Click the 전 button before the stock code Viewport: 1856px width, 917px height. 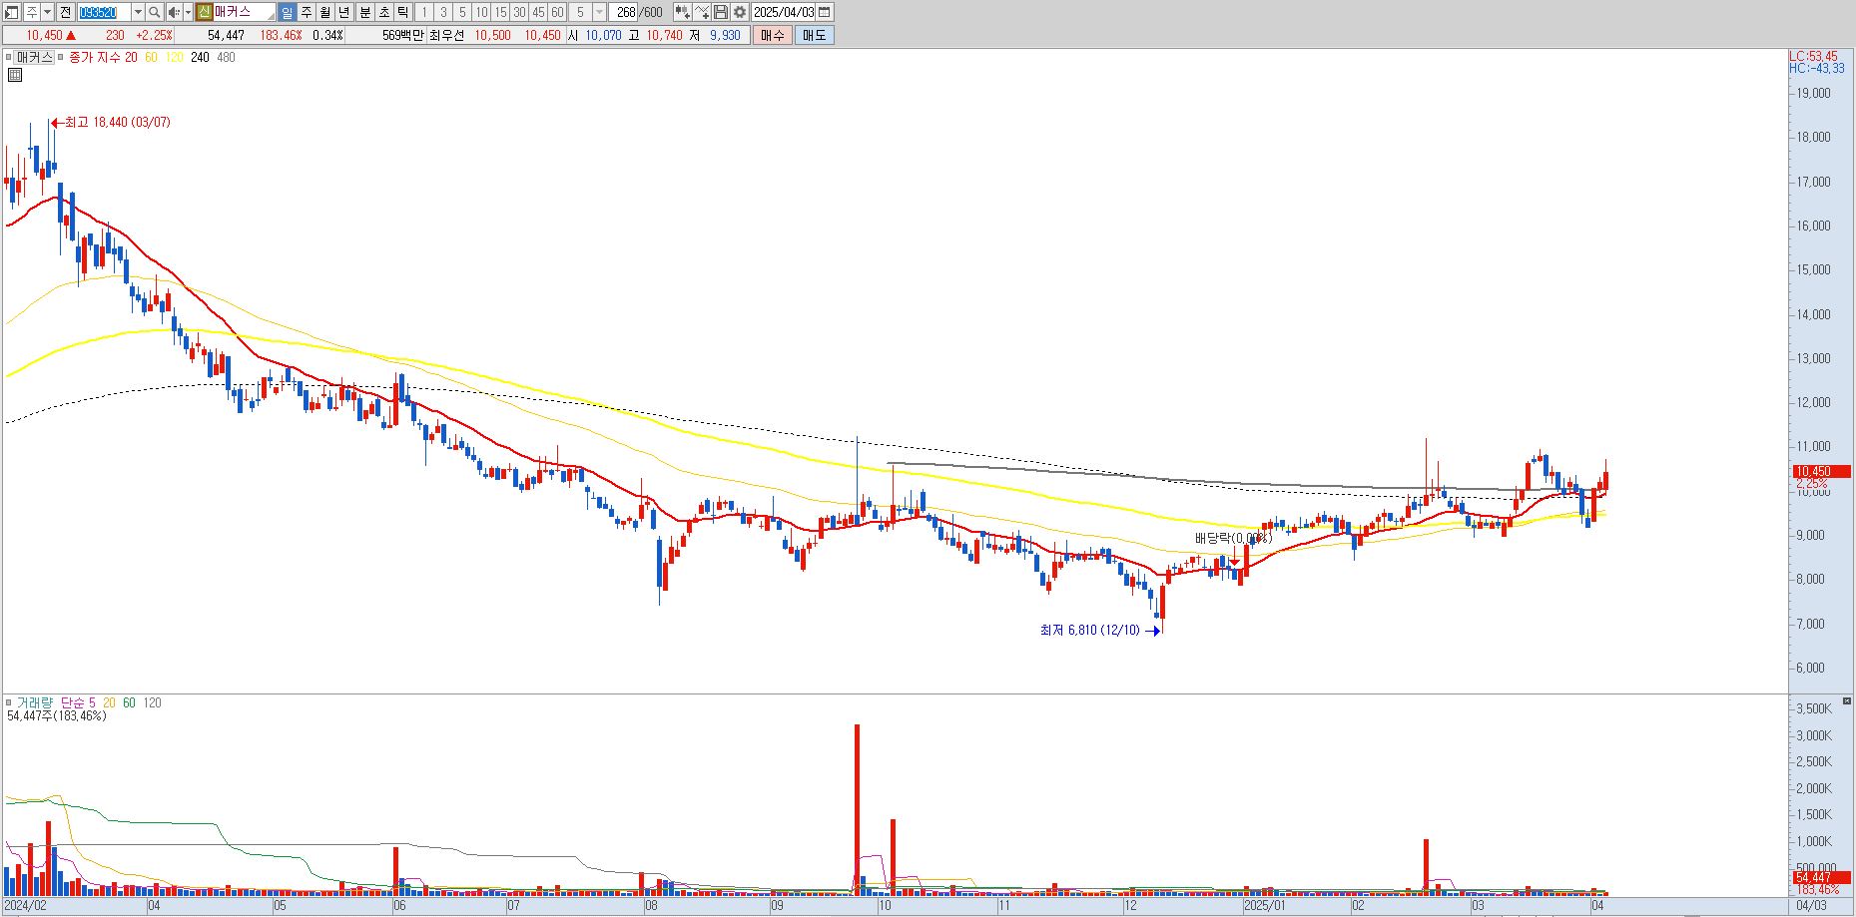[x=65, y=12]
